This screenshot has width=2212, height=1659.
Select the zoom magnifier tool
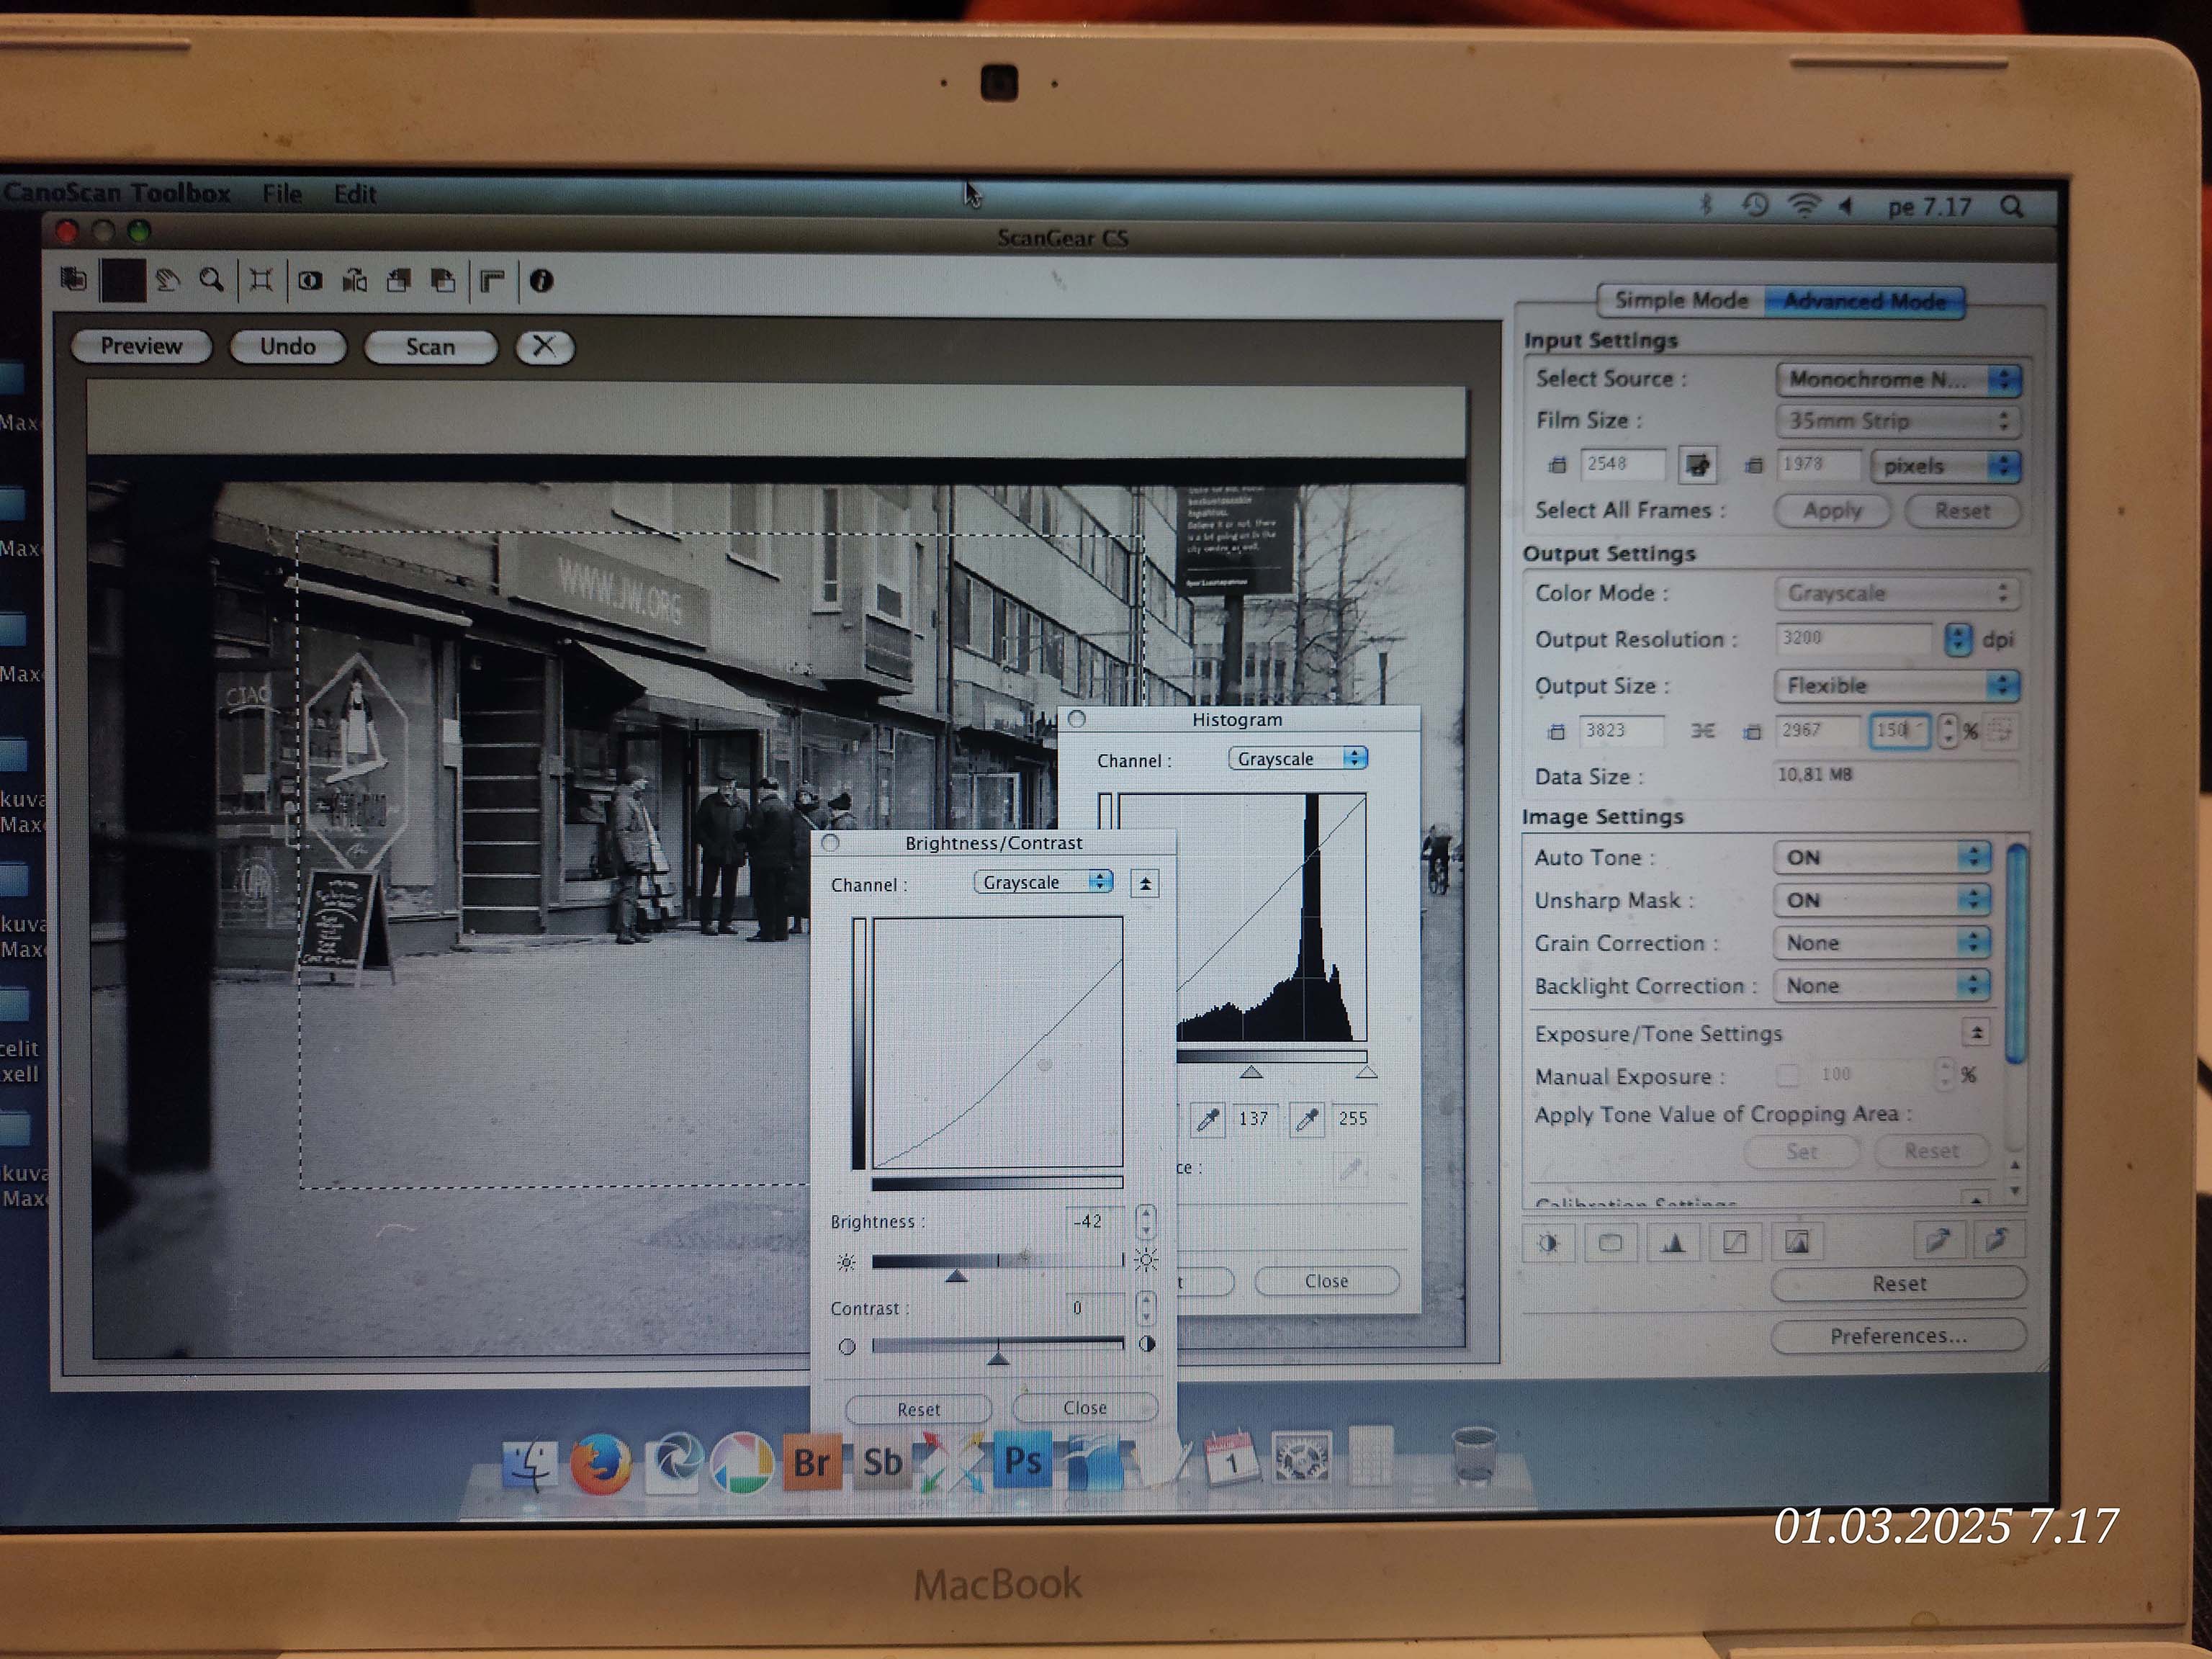click(x=211, y=281)
